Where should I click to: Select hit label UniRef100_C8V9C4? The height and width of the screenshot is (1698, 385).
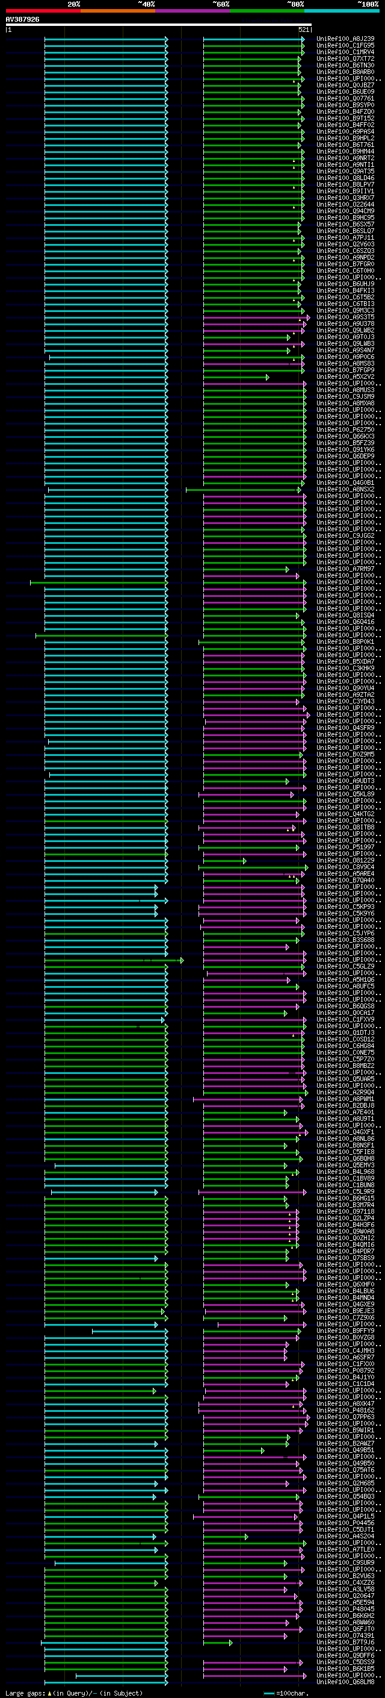345,867
